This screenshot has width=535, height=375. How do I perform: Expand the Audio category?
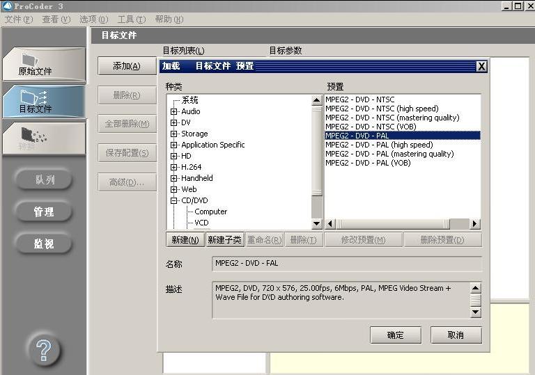(173, 111)
